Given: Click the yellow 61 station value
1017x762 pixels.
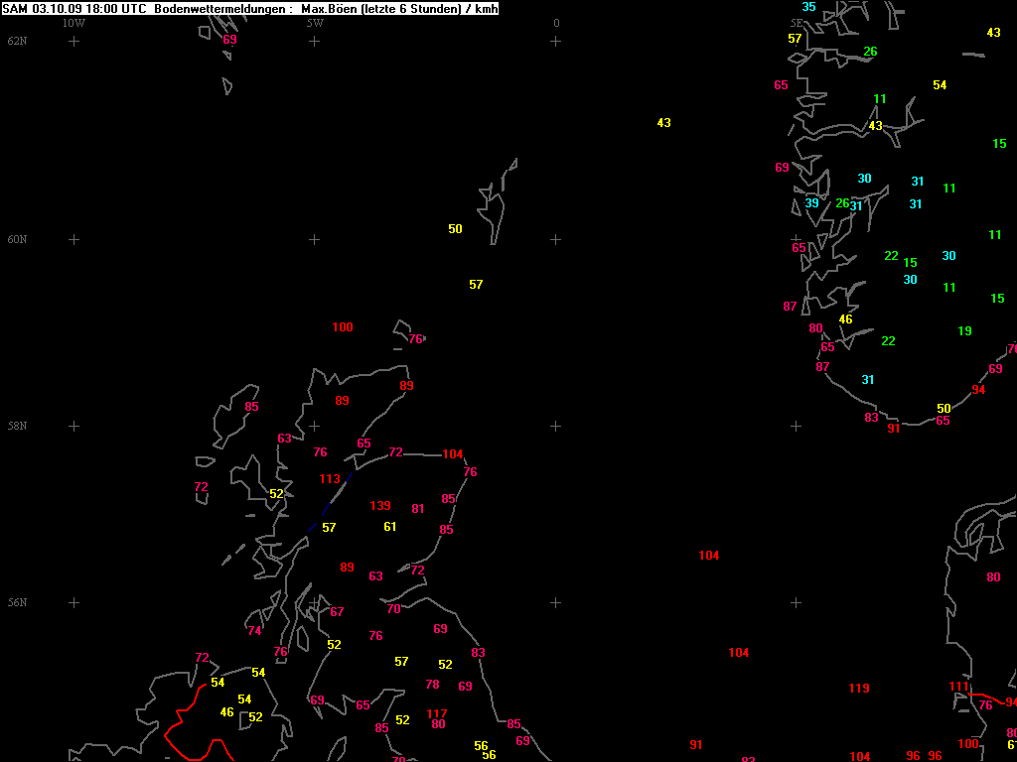Looking at the screenshot, I should pyautogui.click(x=390, y=527).
